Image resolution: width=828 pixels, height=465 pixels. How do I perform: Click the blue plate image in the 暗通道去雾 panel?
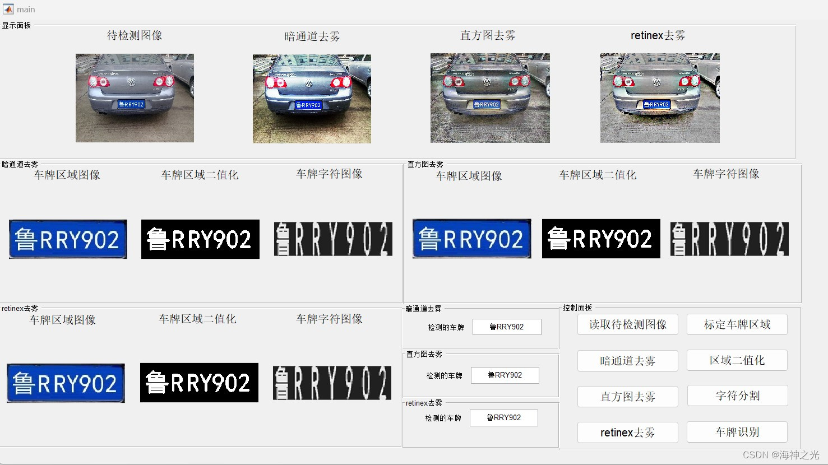pyautogui.click(x=68, y=239)
